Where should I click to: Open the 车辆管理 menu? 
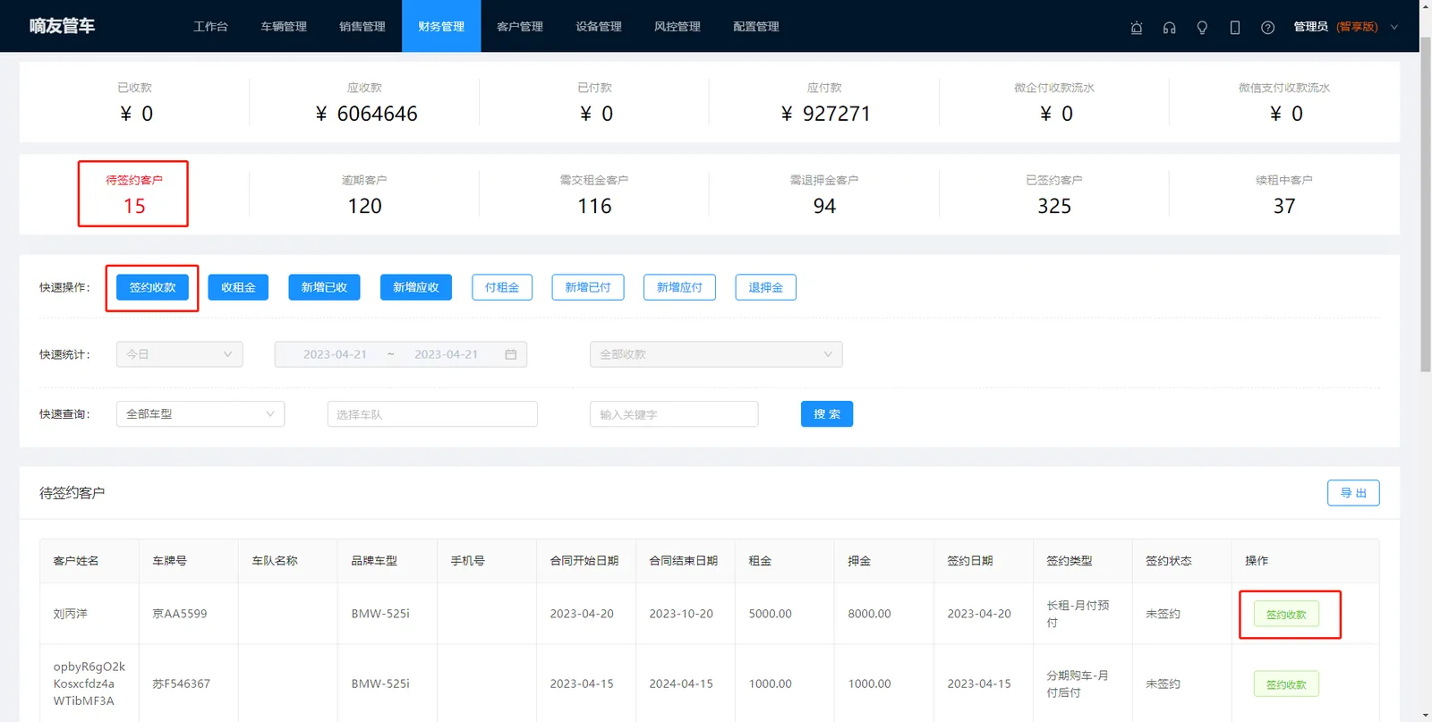pyautogui.click(x=284, y=27)
